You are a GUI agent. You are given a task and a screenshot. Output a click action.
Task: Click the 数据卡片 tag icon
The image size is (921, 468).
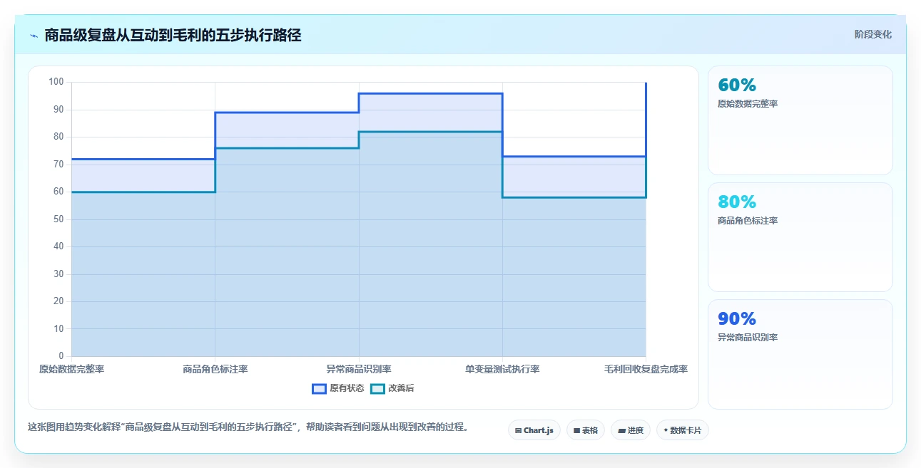tap(666, 430)
